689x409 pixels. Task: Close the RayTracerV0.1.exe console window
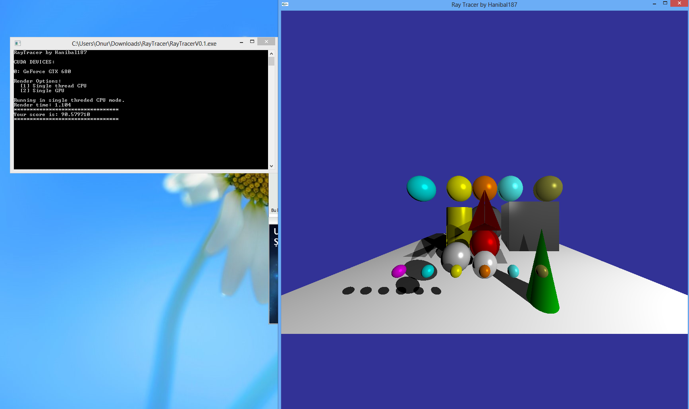tap(266, 42)
